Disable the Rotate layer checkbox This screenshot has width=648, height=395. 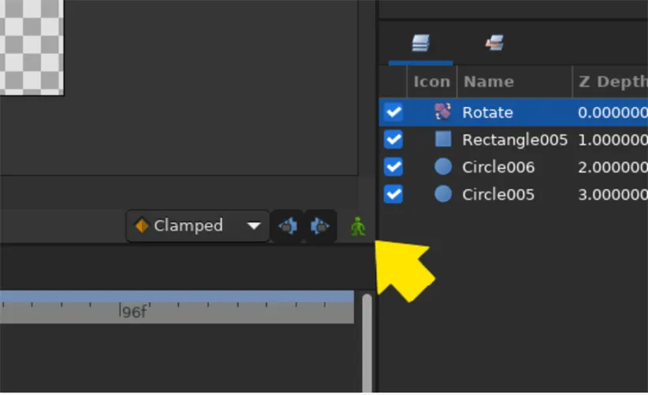pos(393,113)
